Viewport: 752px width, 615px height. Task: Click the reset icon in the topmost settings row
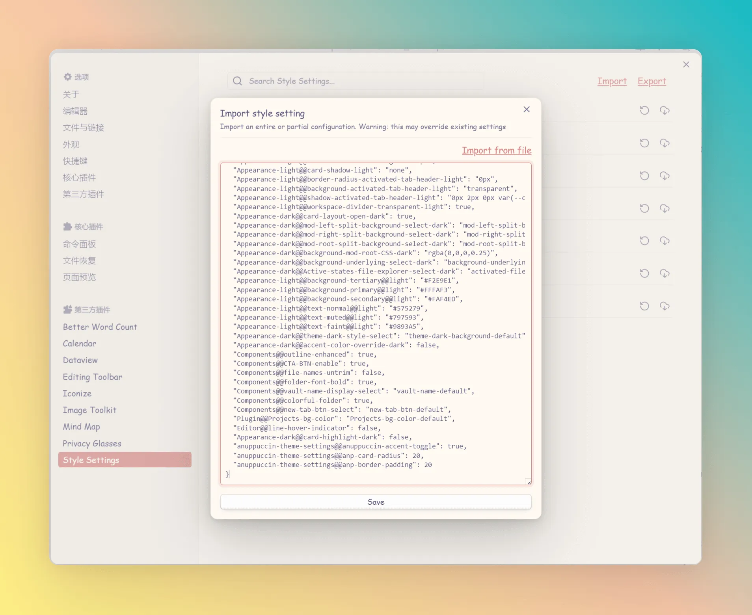click(644, 110)
